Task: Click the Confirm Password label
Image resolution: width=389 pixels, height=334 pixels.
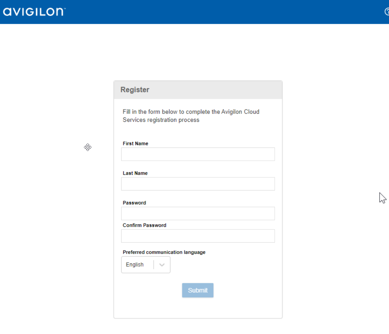Action: click(144, 225)
